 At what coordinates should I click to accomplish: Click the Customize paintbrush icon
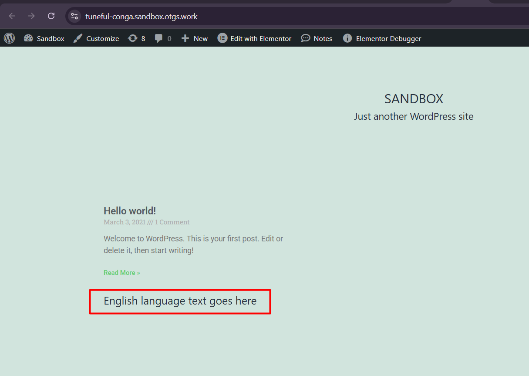[77, 38]
